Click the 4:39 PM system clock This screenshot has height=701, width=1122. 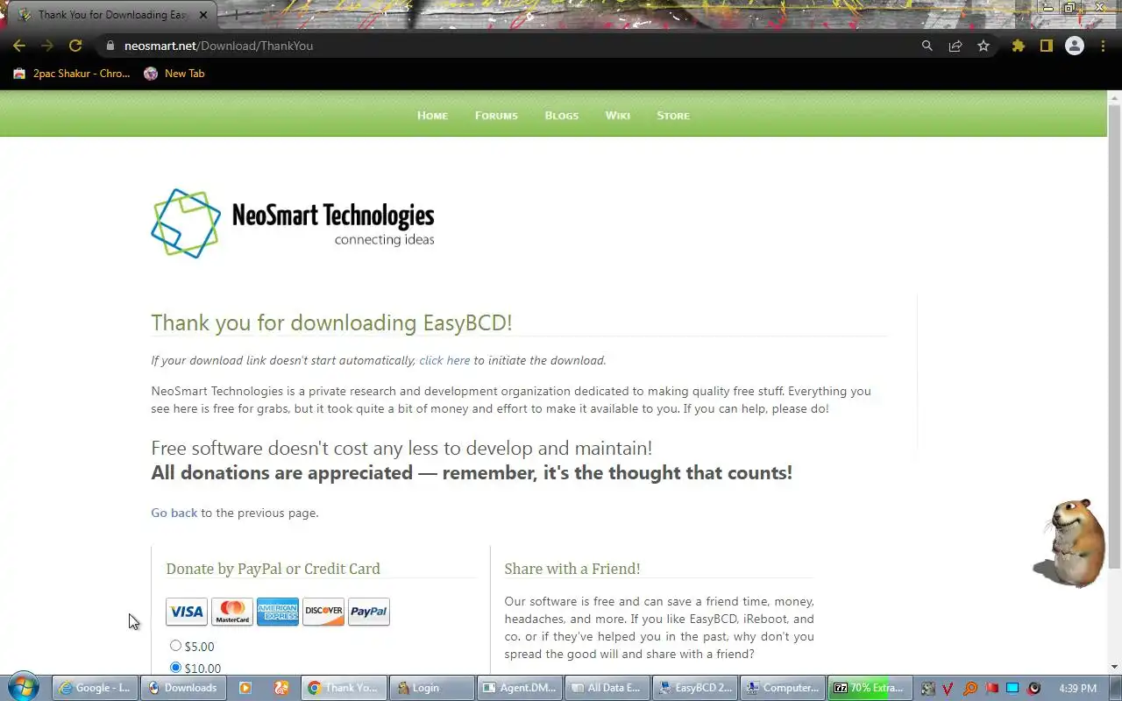coord(1077,688)
